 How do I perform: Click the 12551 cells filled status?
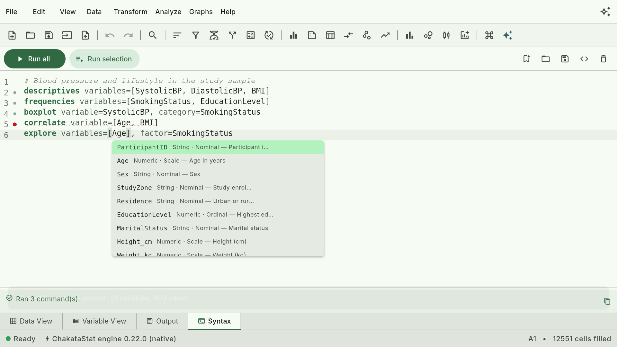pos(582,339)
